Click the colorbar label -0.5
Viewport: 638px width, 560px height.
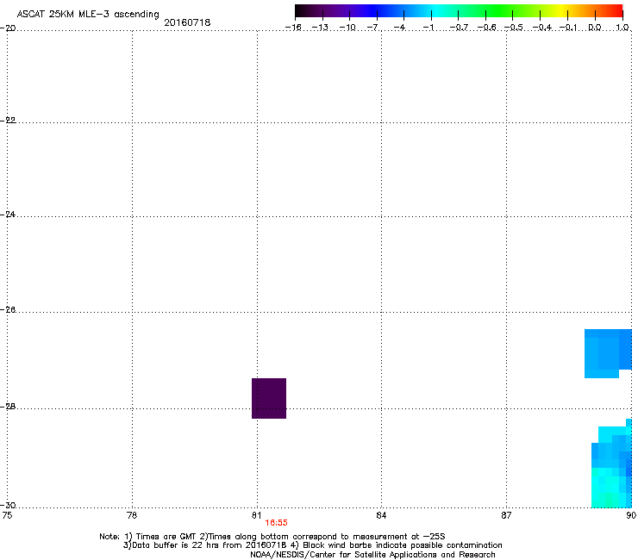point(513,28)
